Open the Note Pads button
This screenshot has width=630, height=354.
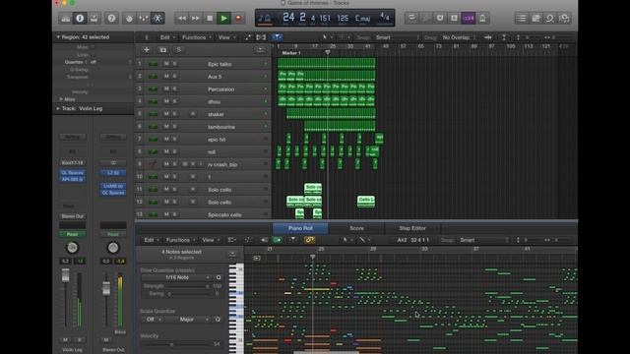[535, 18]
